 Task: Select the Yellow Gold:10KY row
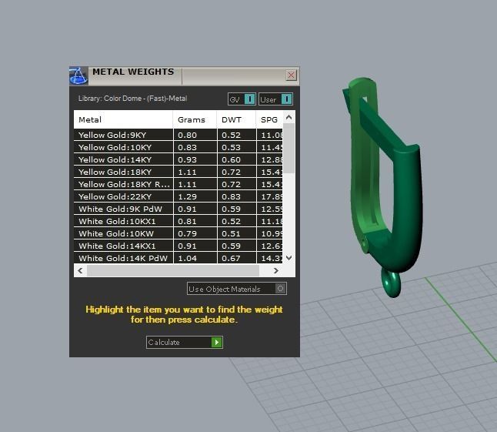pos(178,147)
